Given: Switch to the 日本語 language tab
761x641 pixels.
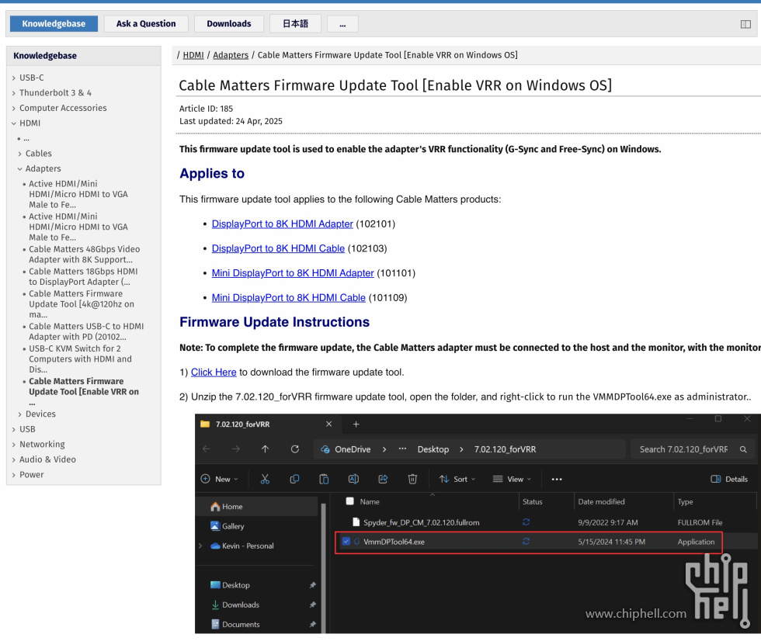Looking at the screenshot, I should [295, 24].
